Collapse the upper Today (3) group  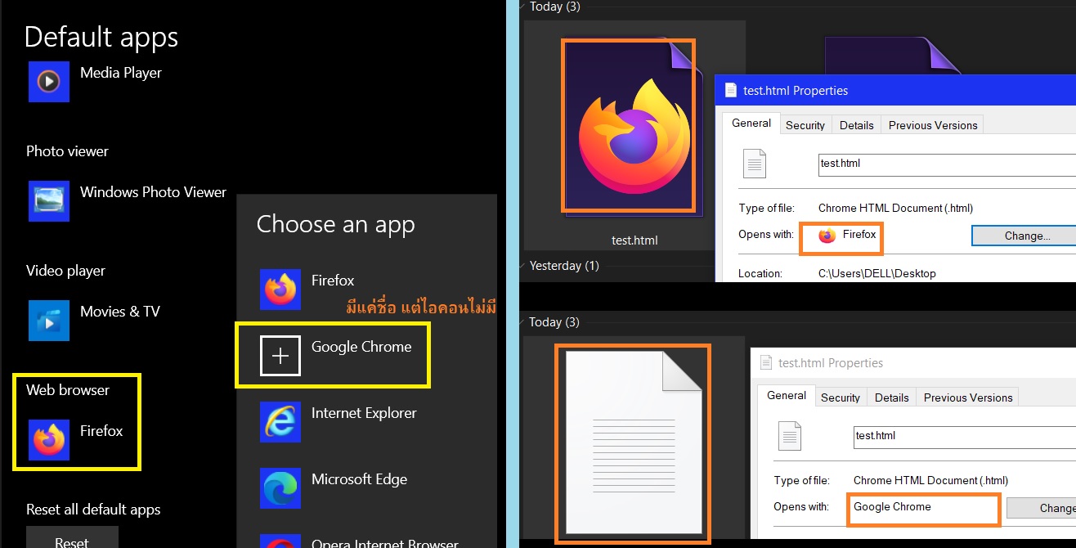[523, 7]
